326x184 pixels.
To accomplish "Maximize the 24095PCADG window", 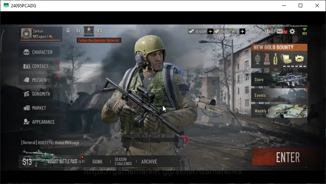I will [300, 5].
